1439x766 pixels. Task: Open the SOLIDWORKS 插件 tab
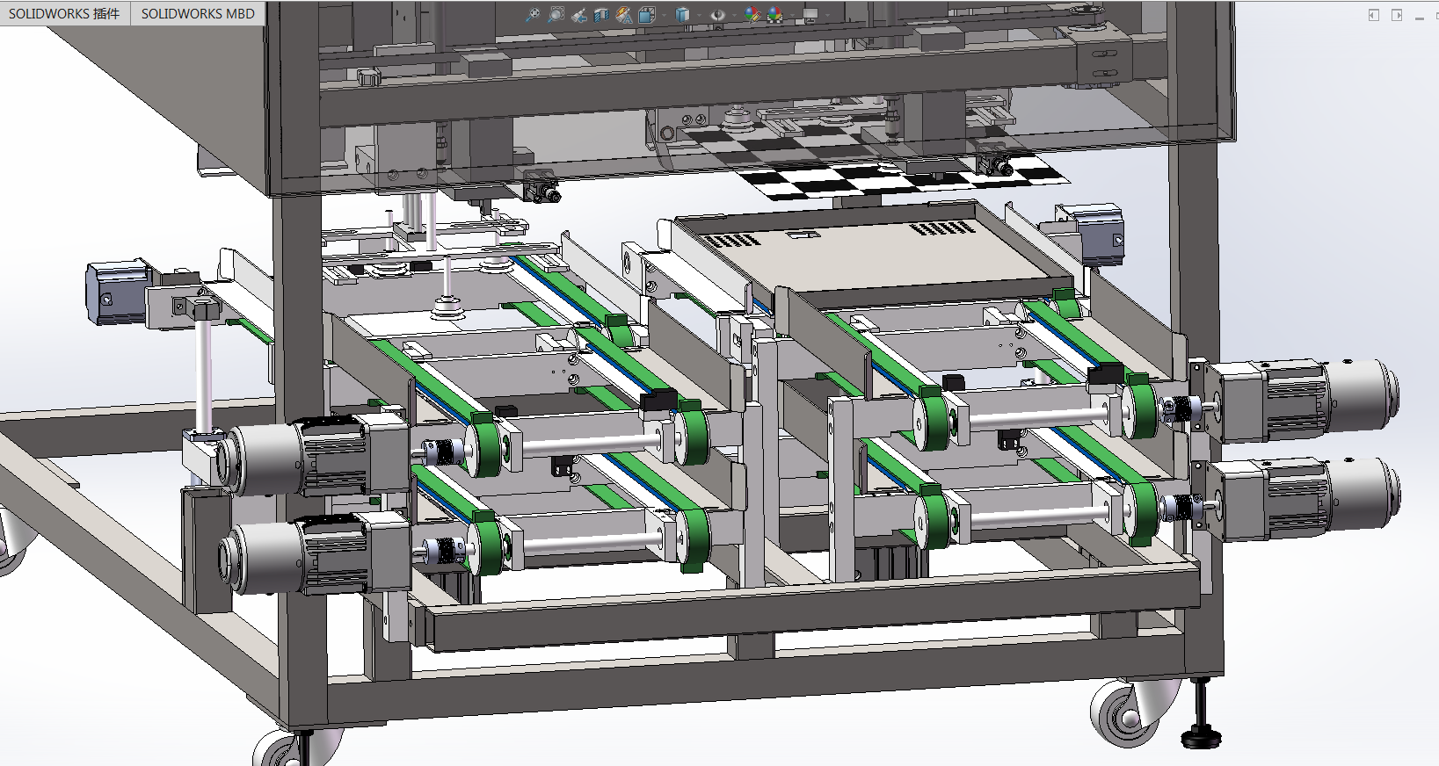[x=64, y=13]
